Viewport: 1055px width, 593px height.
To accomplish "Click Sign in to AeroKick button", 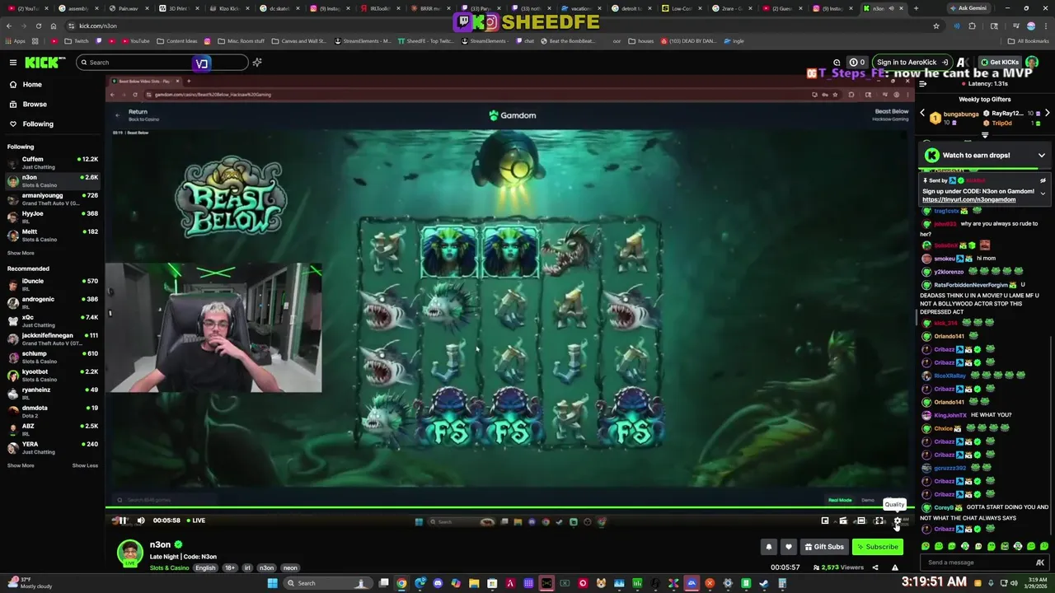I will click(x=912, y=63).
